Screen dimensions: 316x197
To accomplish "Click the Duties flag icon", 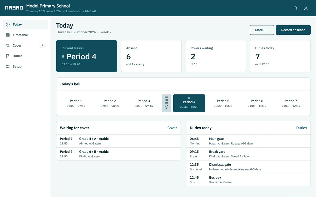I will (8, 56).
